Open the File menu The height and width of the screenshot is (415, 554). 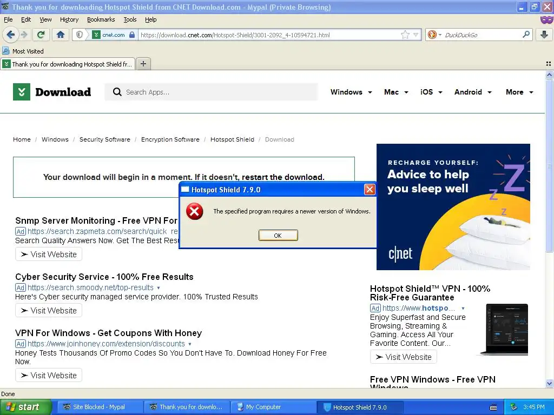(8, 19)
